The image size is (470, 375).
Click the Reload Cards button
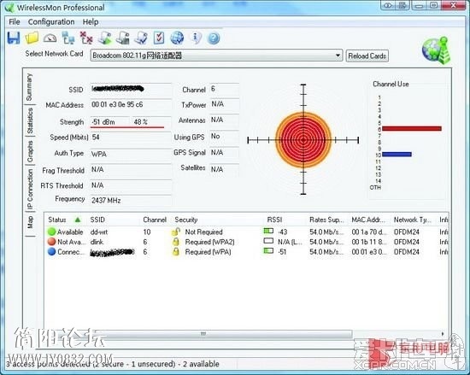click(367, 56)
